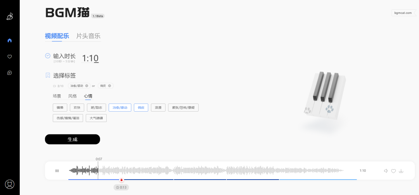Viewport: 419px width, 195px height.
Task: Open the bgmcat.com link
Action: click(404, 13)
